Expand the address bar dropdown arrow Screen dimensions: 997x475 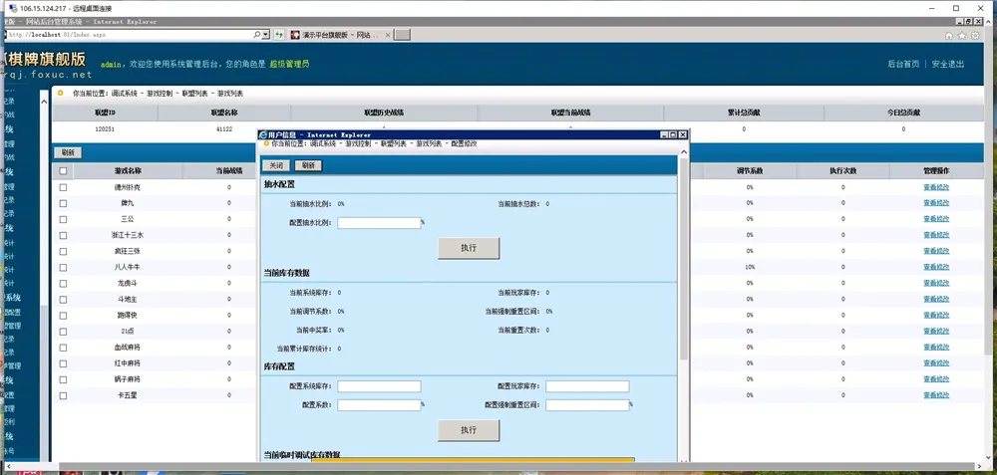[x=266, y=35]
